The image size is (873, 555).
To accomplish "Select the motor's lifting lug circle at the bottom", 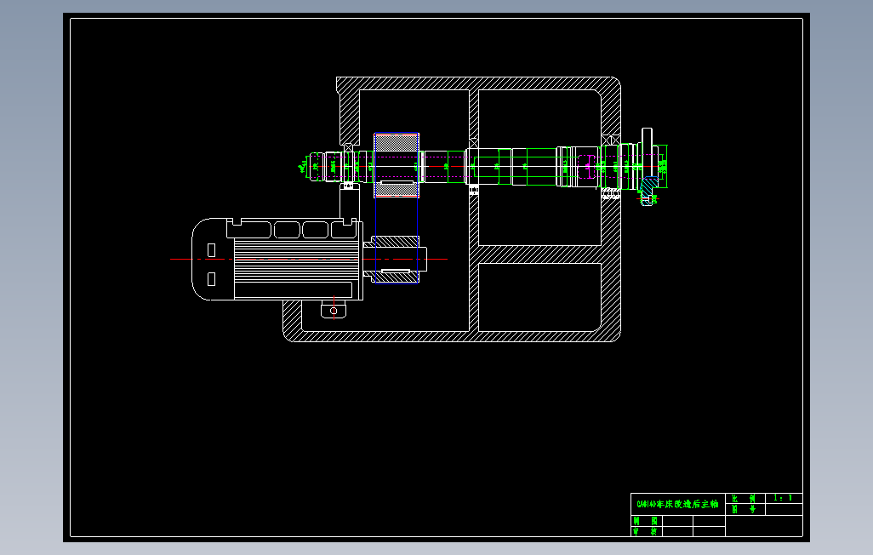I will (x=334, y=311).
